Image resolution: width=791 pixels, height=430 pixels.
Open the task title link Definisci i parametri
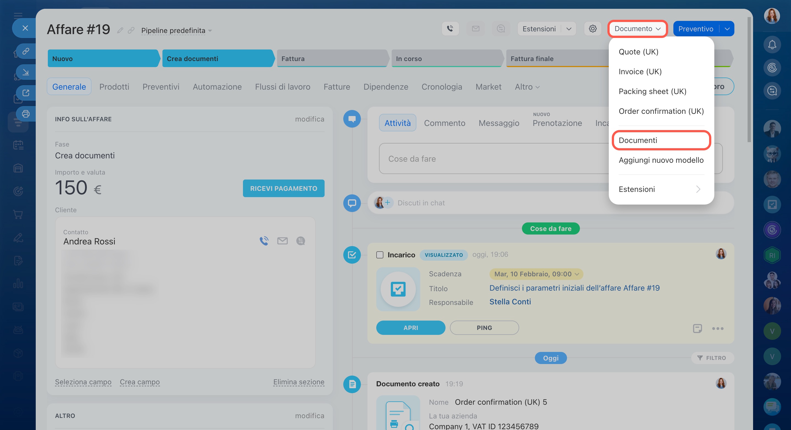(574, 288)
